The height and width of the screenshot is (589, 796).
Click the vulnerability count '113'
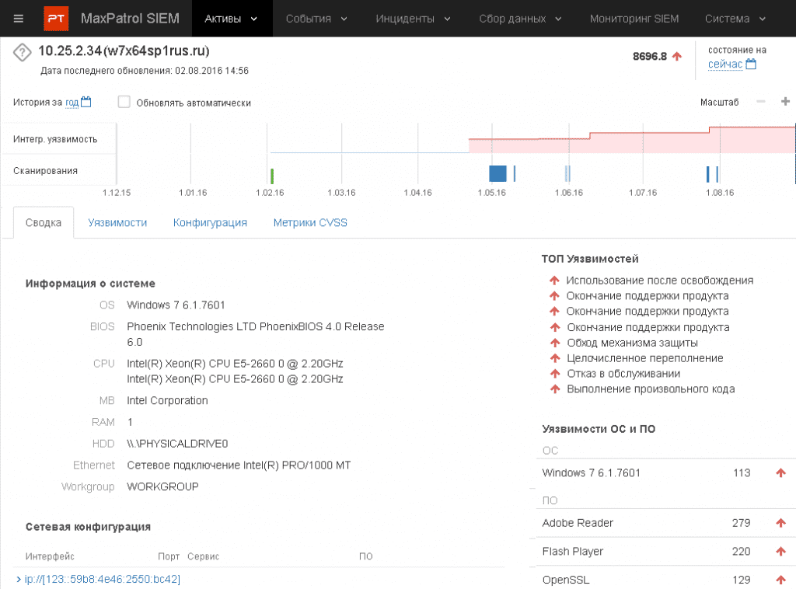click(x=742, y=472)
